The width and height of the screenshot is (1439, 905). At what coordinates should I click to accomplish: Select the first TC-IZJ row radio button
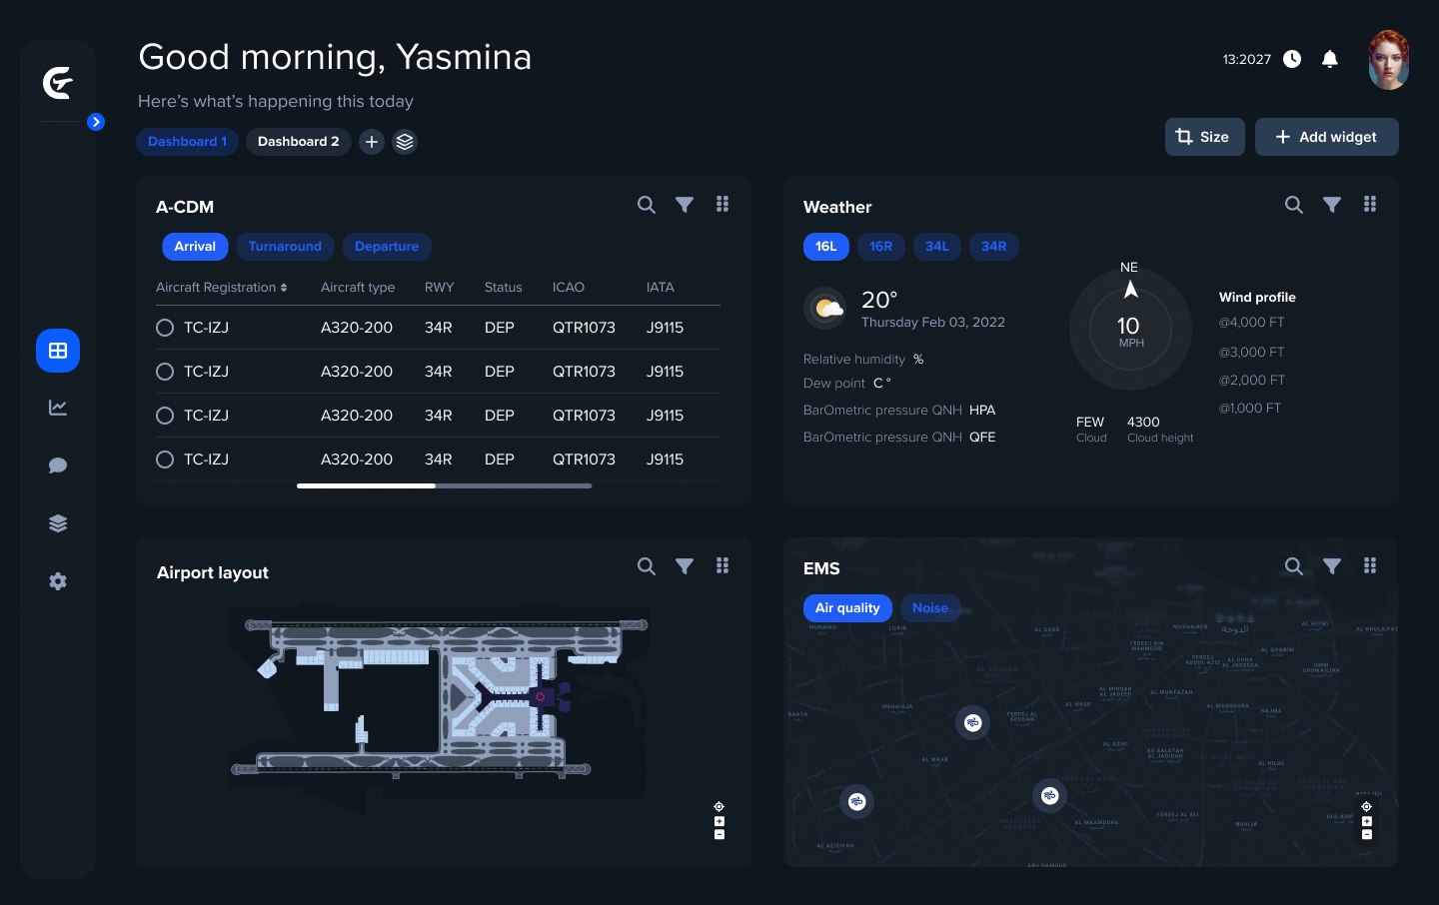click(x=165, y=328)
